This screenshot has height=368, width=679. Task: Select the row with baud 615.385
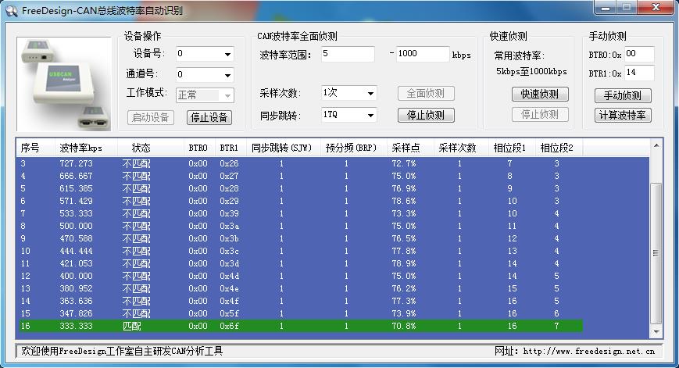[x=300, y=189]
